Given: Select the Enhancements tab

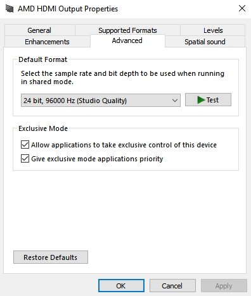Looking at the screenshot, I should pos(47,42).
